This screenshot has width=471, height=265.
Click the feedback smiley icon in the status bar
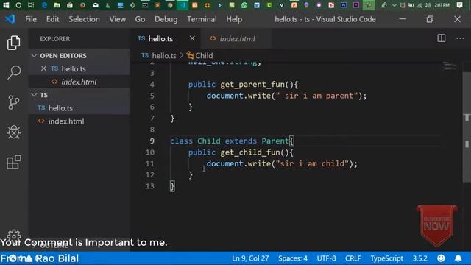click(441, 258)
